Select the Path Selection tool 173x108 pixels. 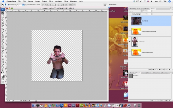pos(3,56)
